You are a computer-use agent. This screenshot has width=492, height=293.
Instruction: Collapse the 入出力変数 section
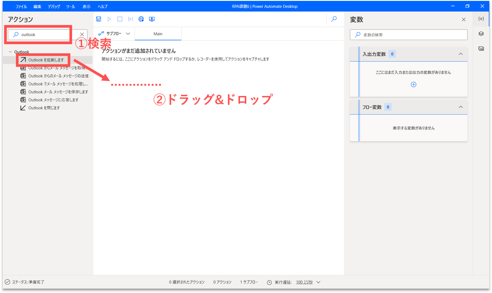[x=461, y=54]
